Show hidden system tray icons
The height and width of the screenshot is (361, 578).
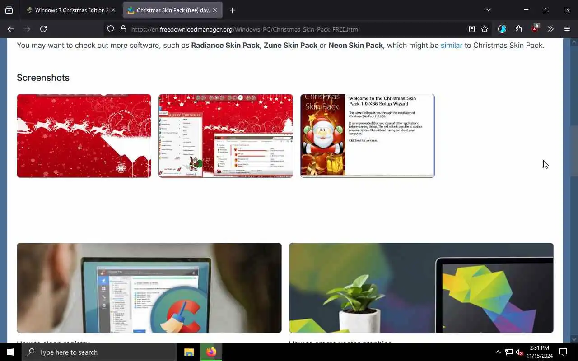[498, 352]
